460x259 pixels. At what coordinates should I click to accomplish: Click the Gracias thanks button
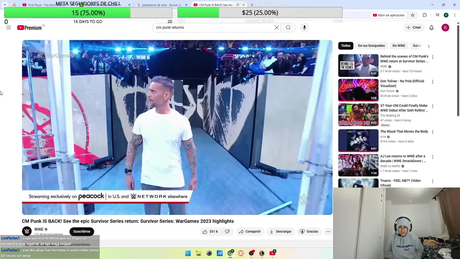(x=309, y=232)
